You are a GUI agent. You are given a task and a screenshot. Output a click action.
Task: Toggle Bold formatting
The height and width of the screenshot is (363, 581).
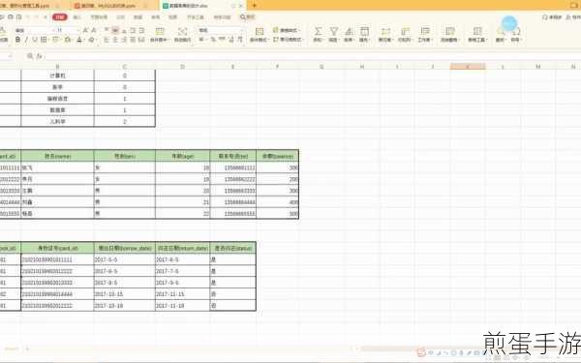[17, 40]
